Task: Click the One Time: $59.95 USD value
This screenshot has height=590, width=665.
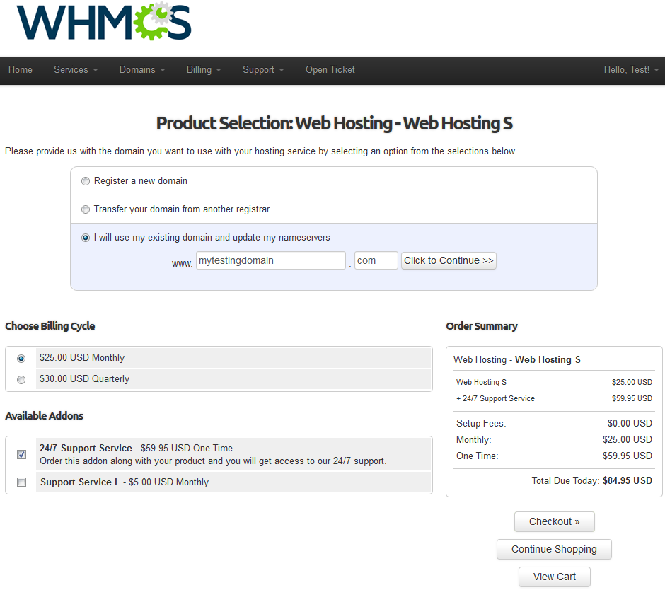Action: click(x=628, y=456)
